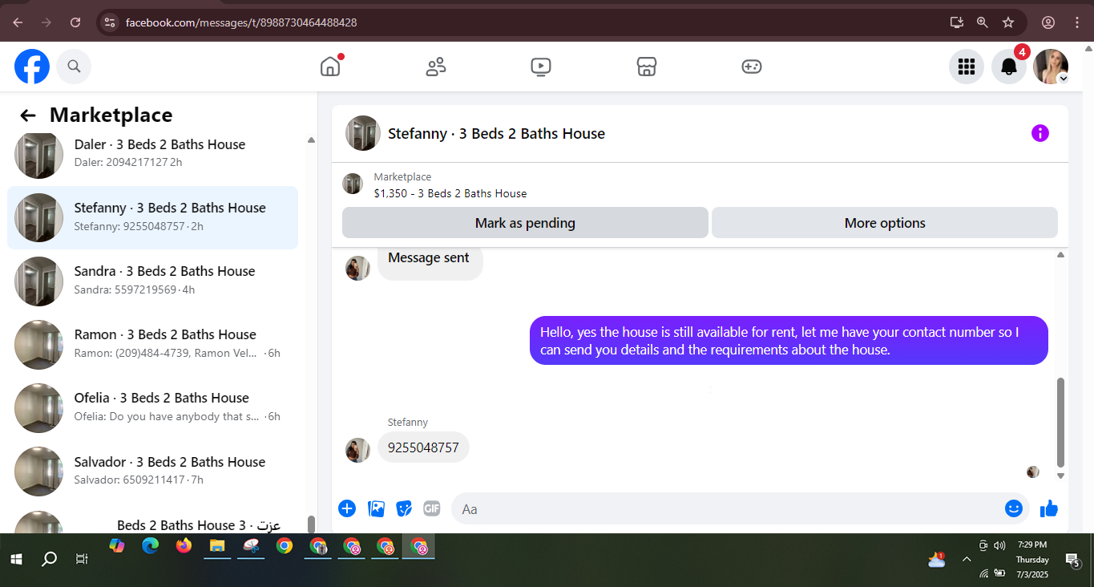
Task: Bookmark this page with star icon
Action: pyautogui.click(x=1008, y=22)
